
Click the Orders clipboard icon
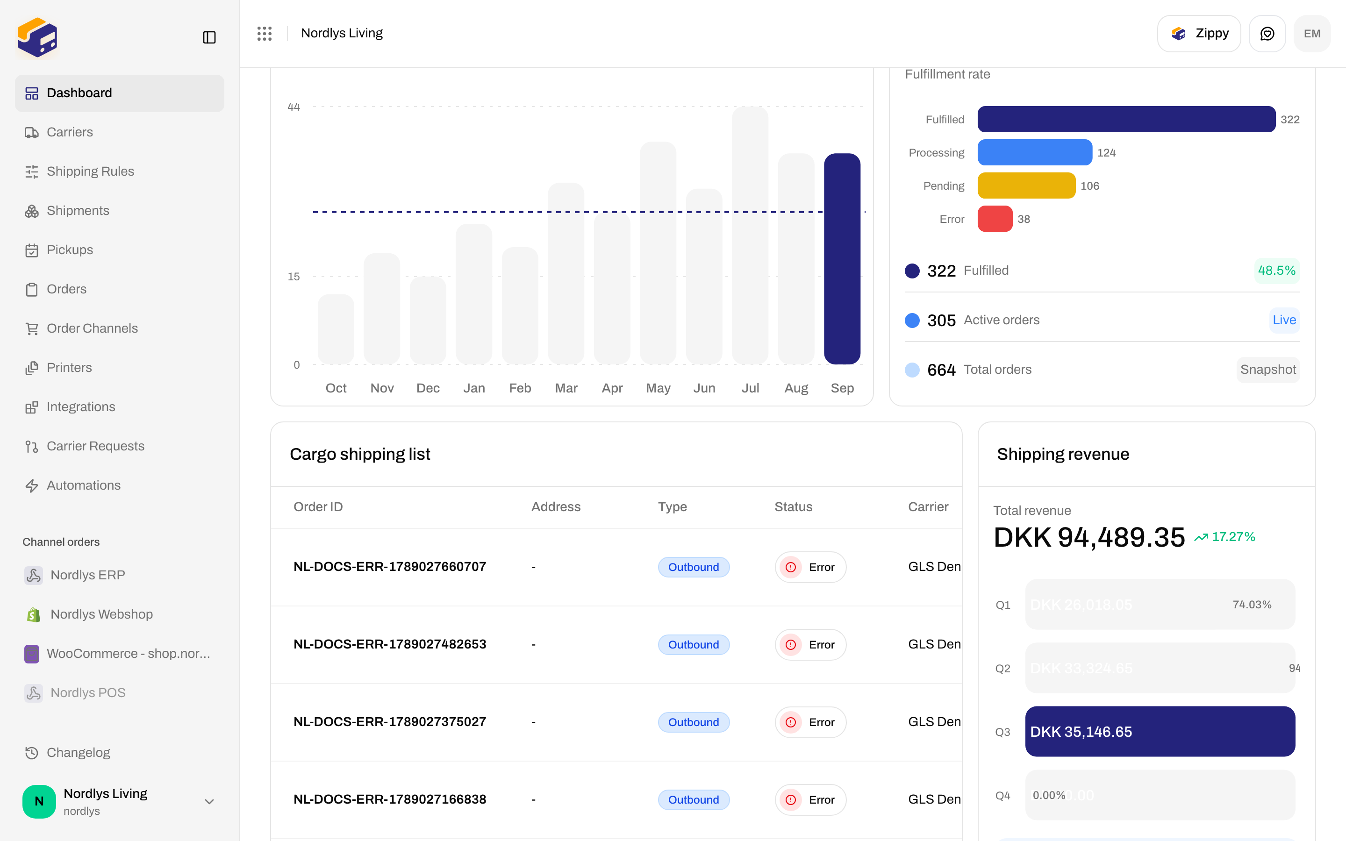click(x=32, y=289)
